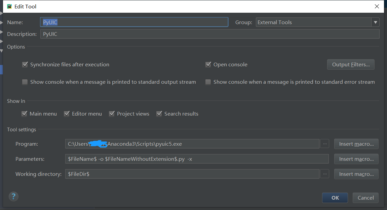Confirm with the OK button

pos(335,198)
